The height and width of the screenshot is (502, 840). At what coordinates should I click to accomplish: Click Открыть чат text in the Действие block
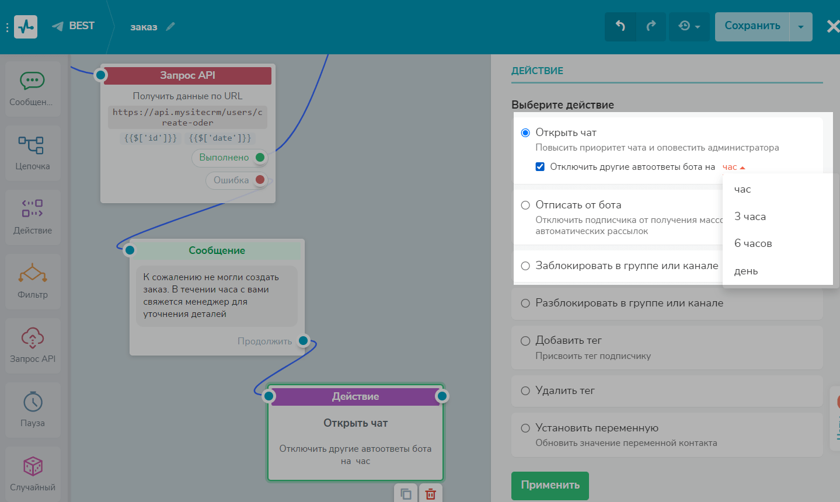[355, 423]
